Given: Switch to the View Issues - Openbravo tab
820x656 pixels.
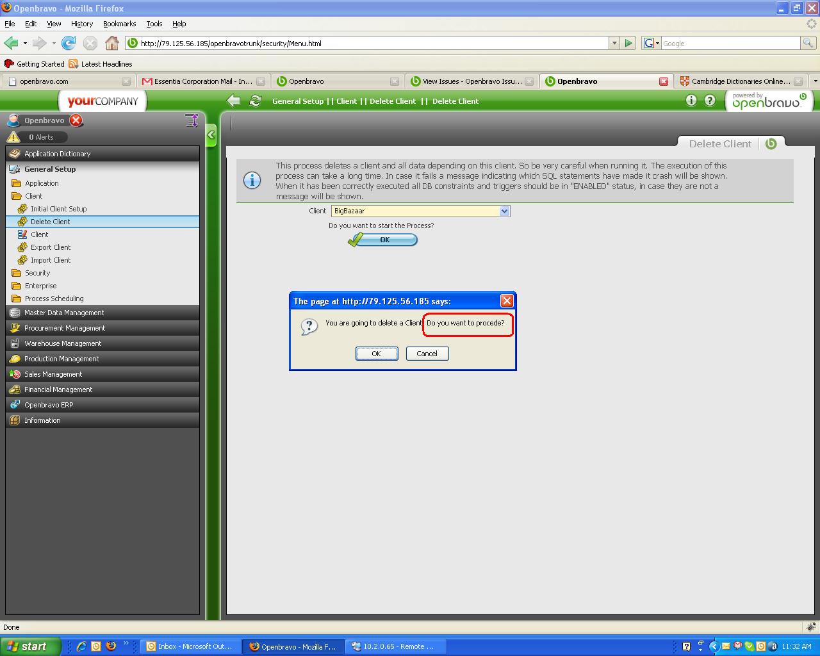Looking at the screenshot, I should 472,81.
